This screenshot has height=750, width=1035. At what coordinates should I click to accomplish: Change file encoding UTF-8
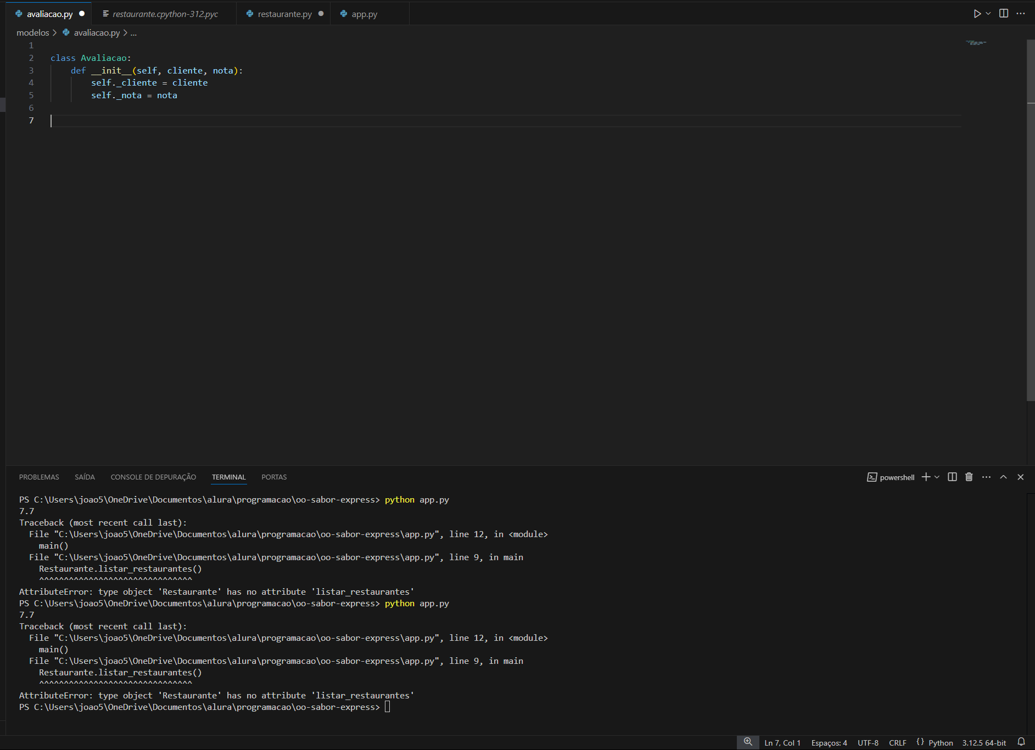pos(868,743)
